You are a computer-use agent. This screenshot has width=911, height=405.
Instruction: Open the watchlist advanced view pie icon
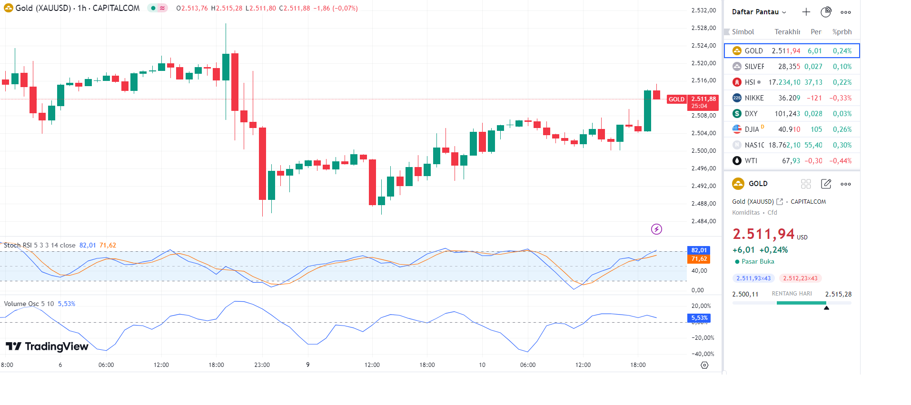pyautogui.click(x=826, y=12)
